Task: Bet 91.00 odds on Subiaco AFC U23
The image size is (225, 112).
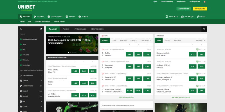Action: coord(130,91)
